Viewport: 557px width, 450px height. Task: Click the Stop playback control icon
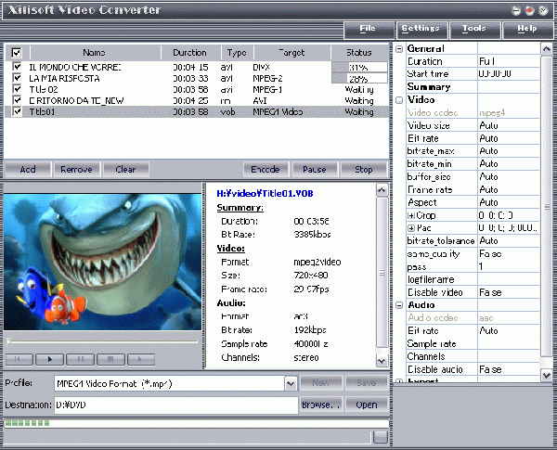coord(110,358)
